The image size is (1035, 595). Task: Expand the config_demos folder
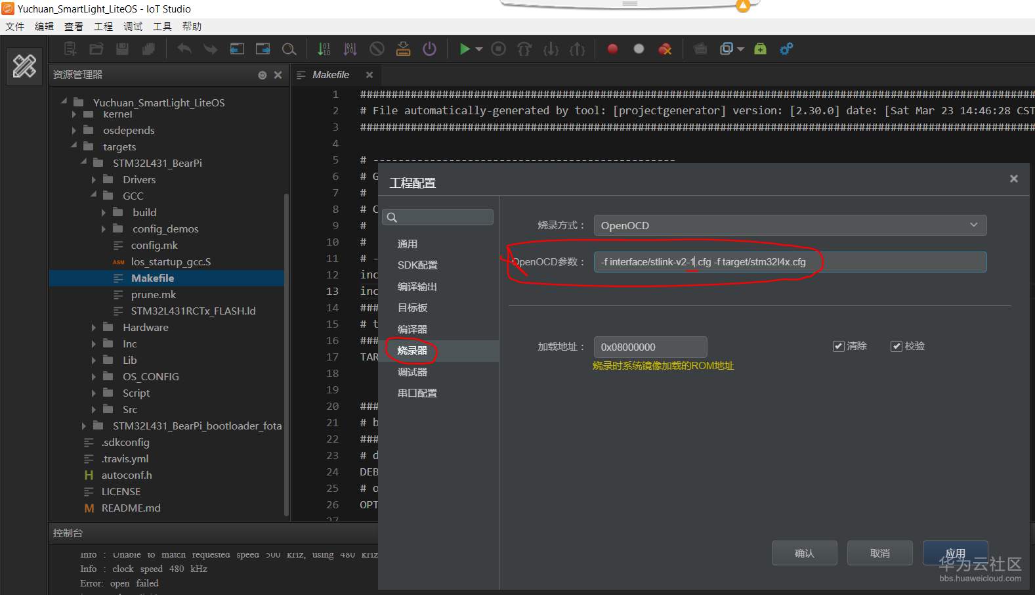pyautogui.click(x=103, y=229)
